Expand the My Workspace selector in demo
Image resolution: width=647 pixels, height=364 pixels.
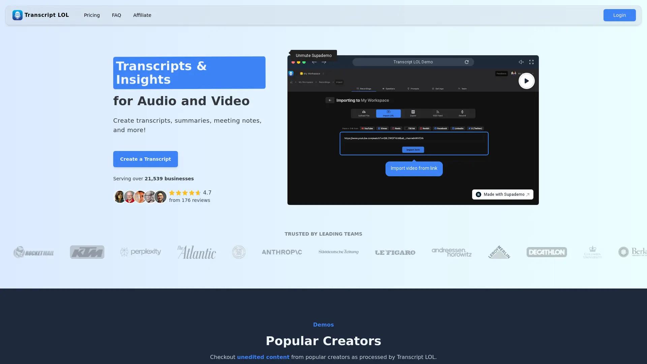point(312,73)
